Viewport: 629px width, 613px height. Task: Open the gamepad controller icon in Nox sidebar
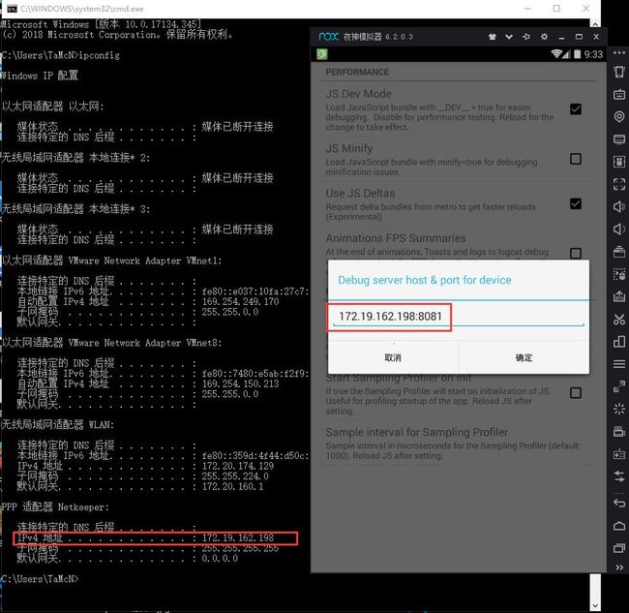click(619, 454)
